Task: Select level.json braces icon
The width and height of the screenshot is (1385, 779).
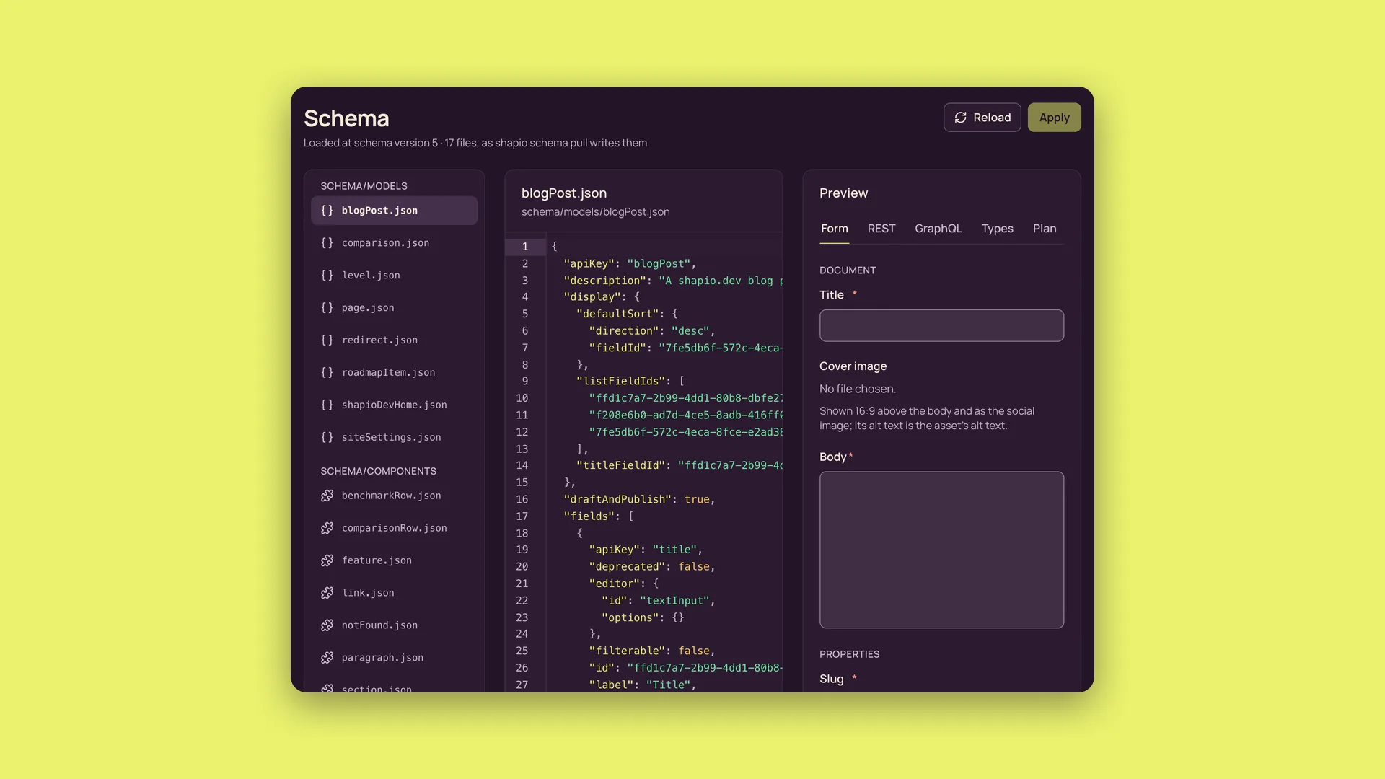Action: pyautogui.click(x=327, y=276)
